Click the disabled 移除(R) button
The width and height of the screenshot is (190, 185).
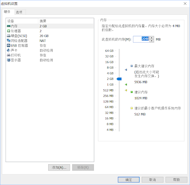(83, 168)
